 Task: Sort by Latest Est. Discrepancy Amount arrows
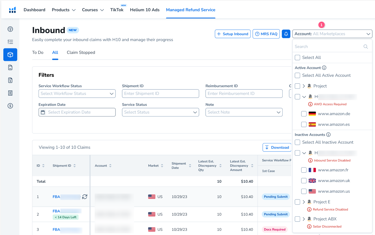[x=252, y=166]
